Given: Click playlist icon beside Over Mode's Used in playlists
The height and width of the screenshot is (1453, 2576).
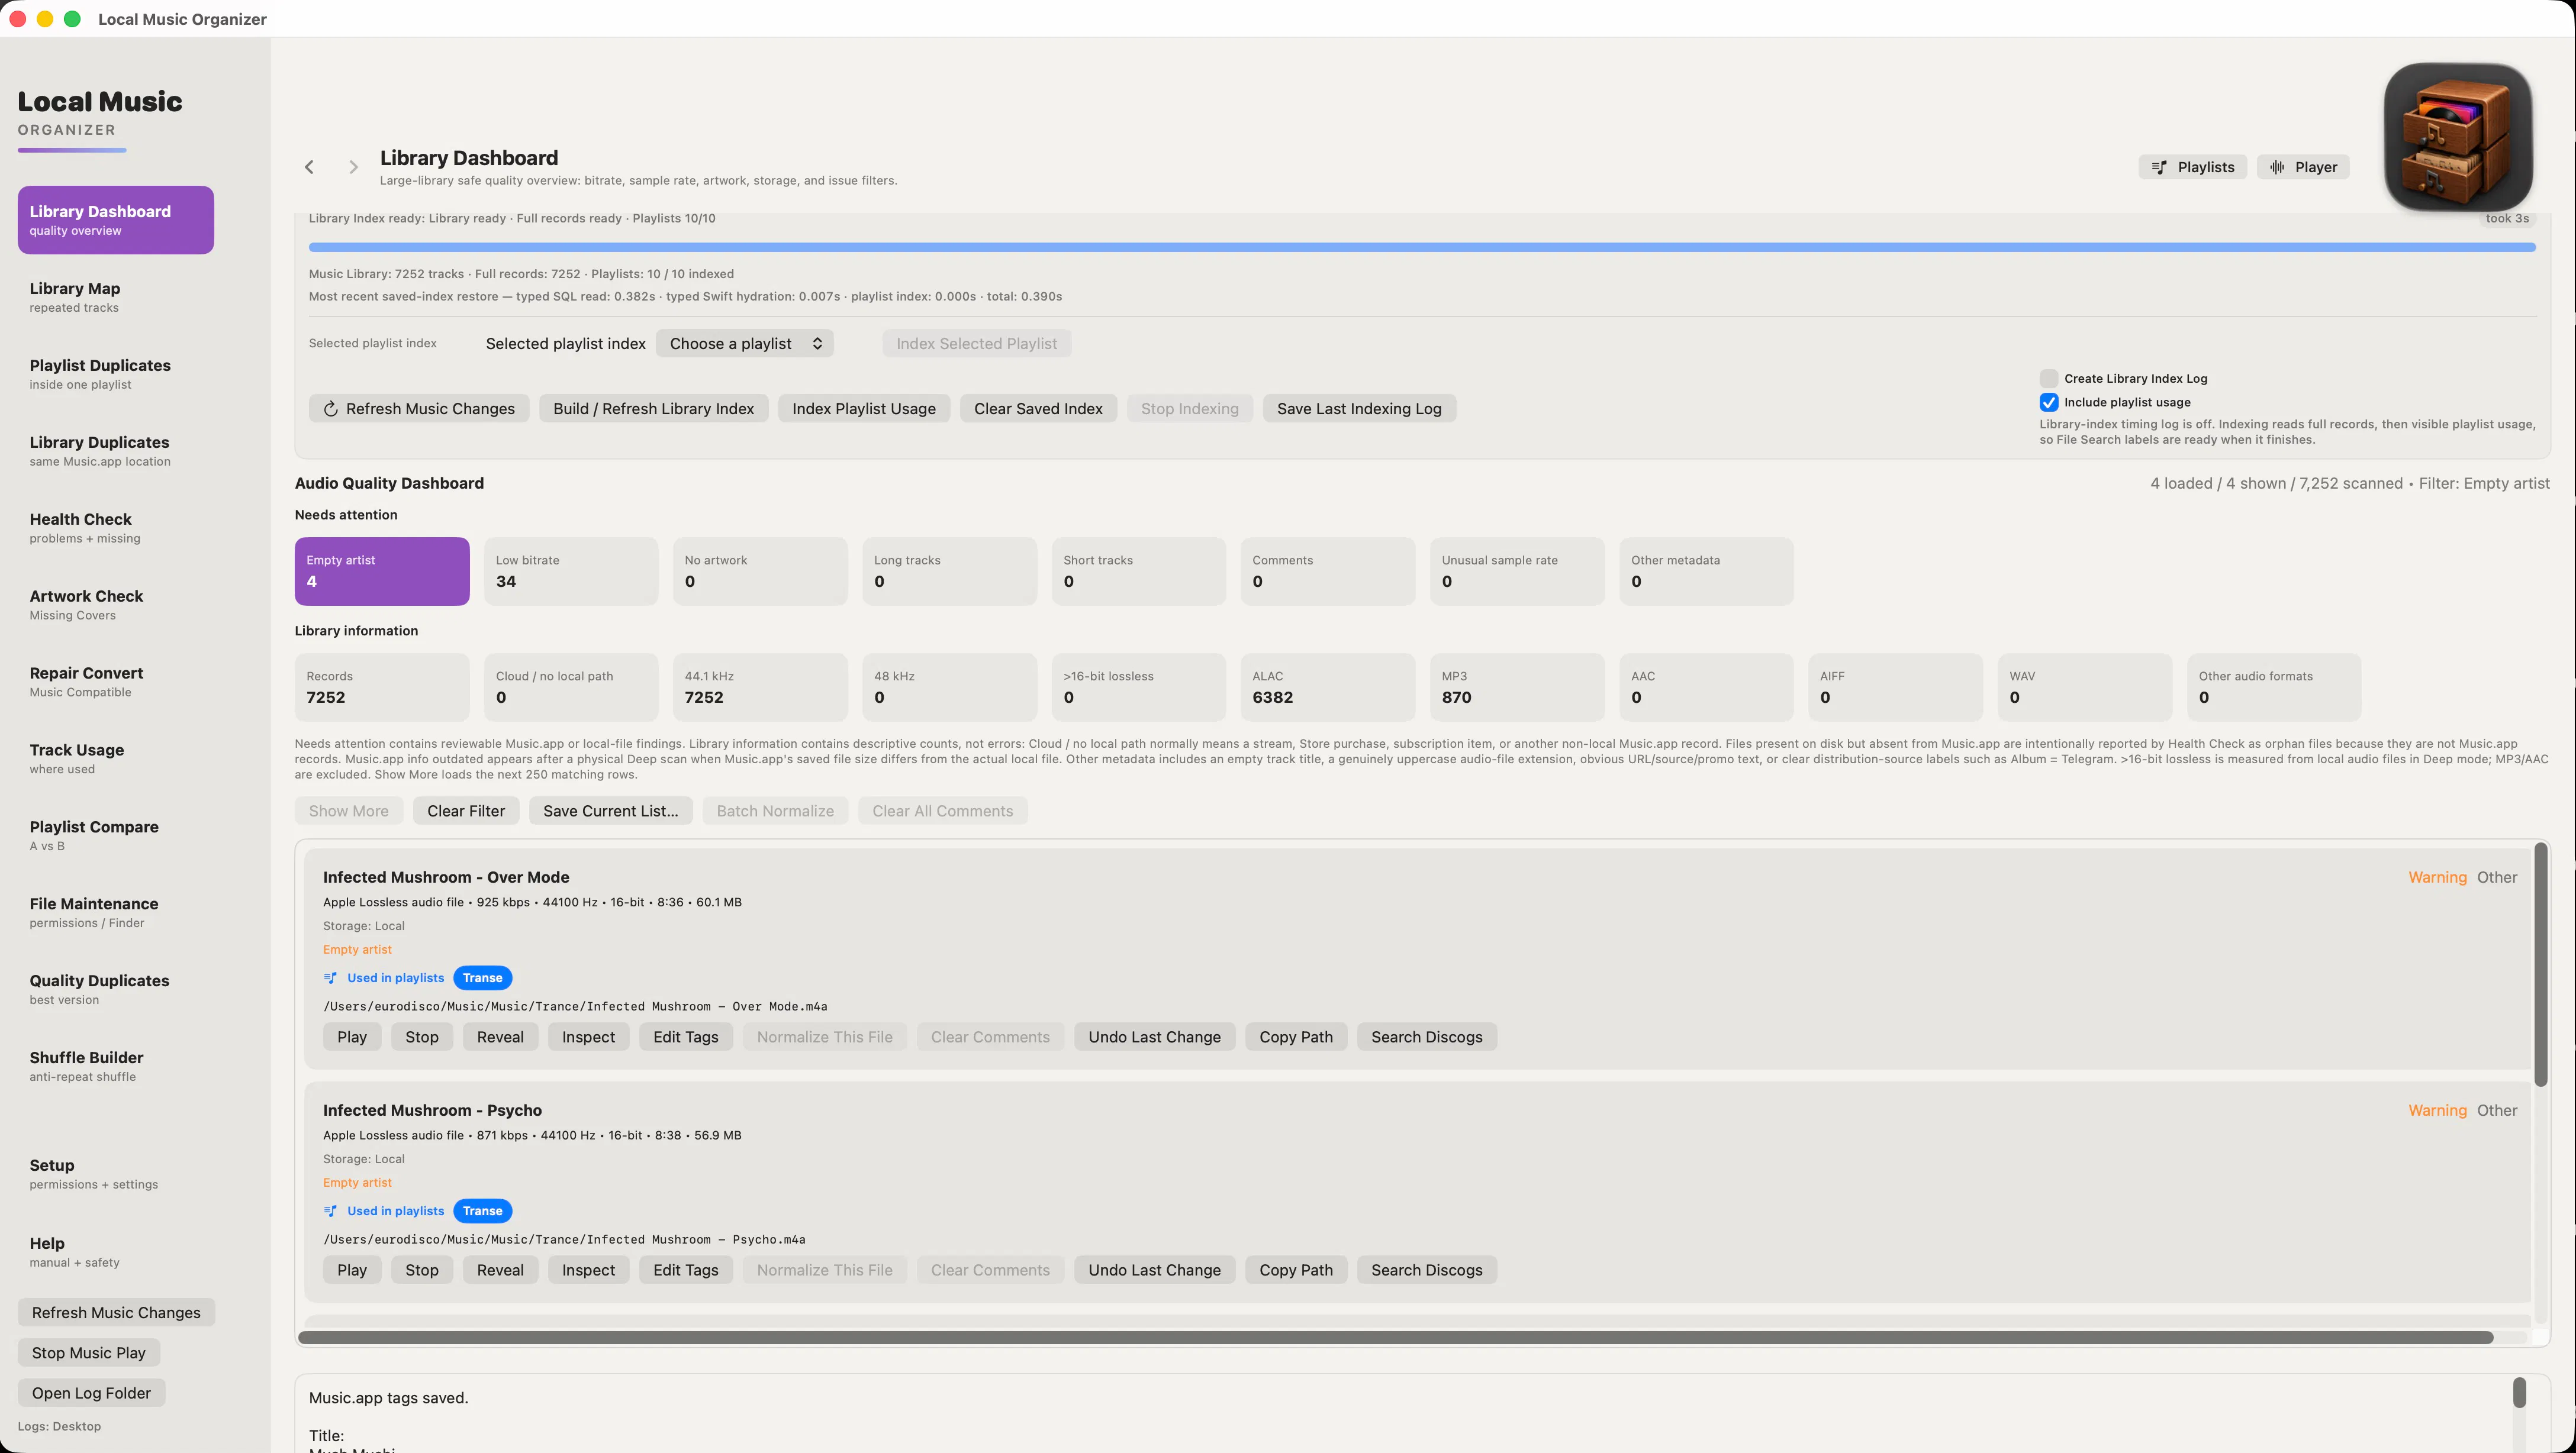Looking at the screenshot, I should 331,979.
